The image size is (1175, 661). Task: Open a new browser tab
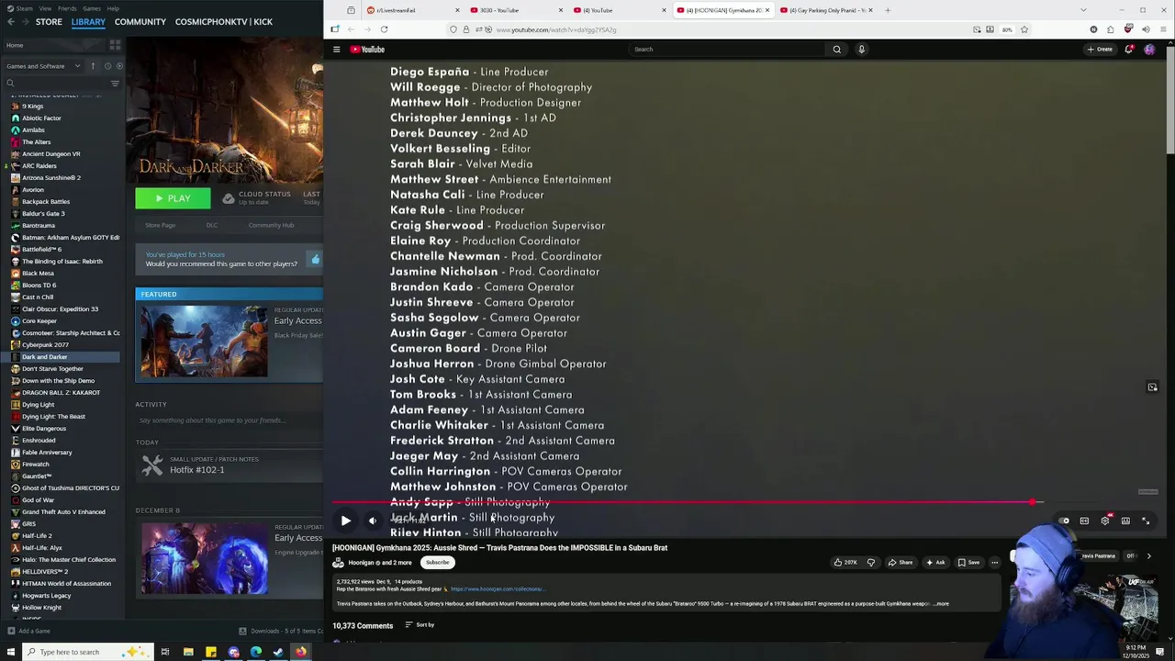(888, 10)
